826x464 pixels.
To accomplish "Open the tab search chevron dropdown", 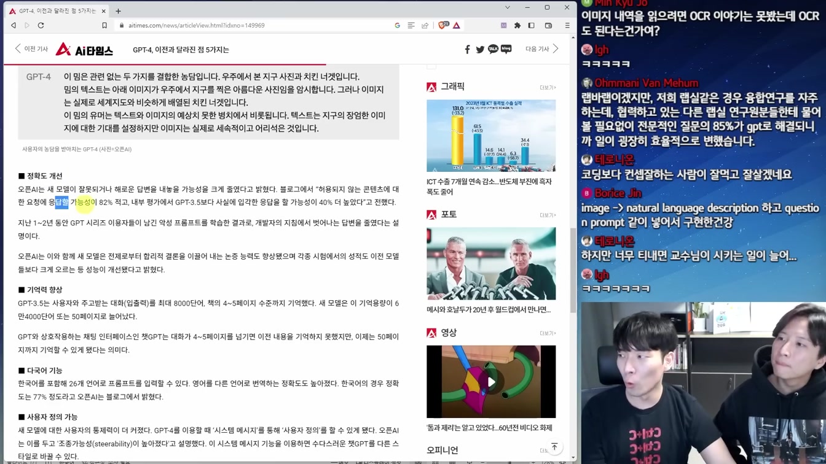I will (508, 7).
